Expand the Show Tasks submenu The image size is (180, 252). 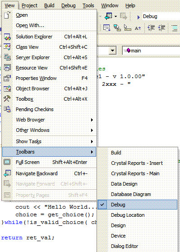tap(49, 141)
